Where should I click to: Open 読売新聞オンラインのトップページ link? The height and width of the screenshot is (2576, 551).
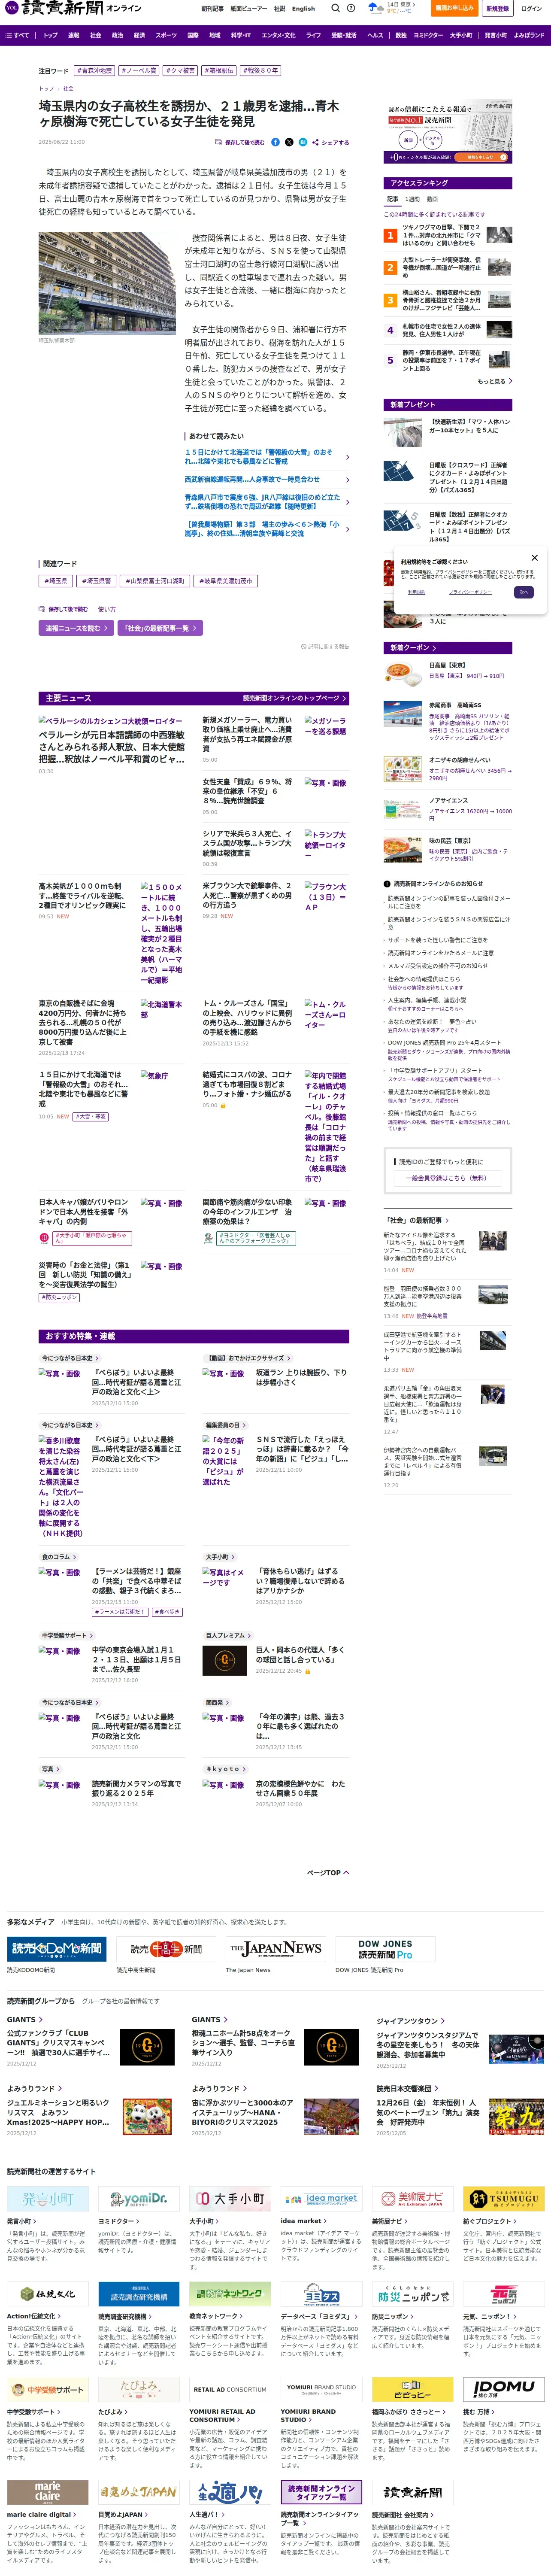coord(294,698)
